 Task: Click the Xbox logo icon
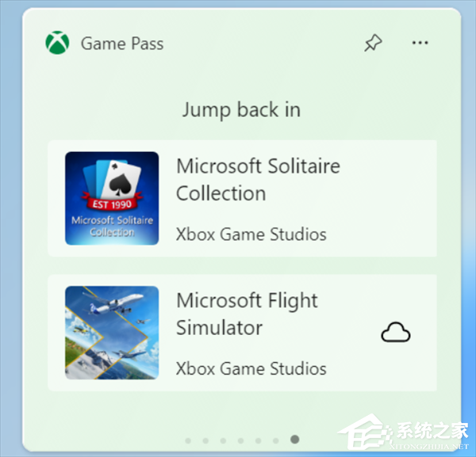click(x=57, y=43)
